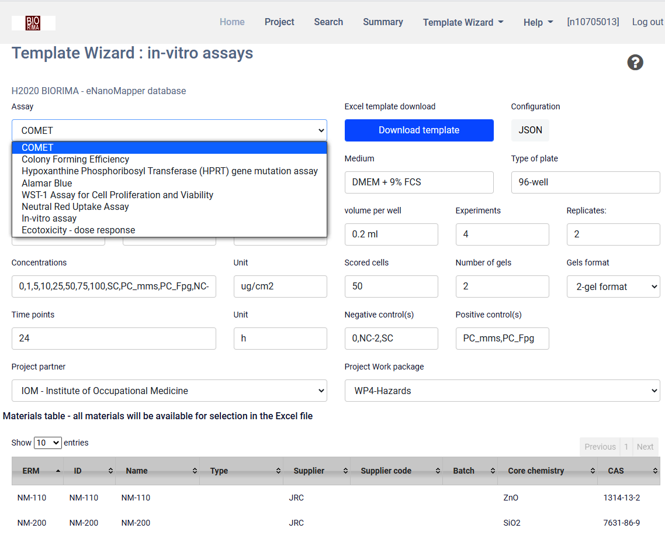Open Template Wizard menu
Screen dimensions: 665x535
[463, 22]
